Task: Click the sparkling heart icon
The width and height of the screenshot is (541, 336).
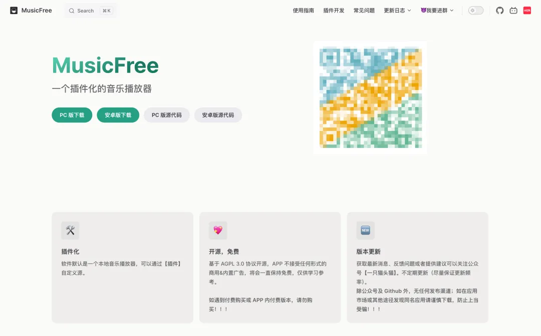Action: point(218,230)
